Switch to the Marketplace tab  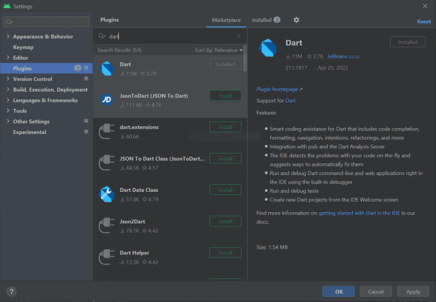pyautogui.click(x=226, y=20)
